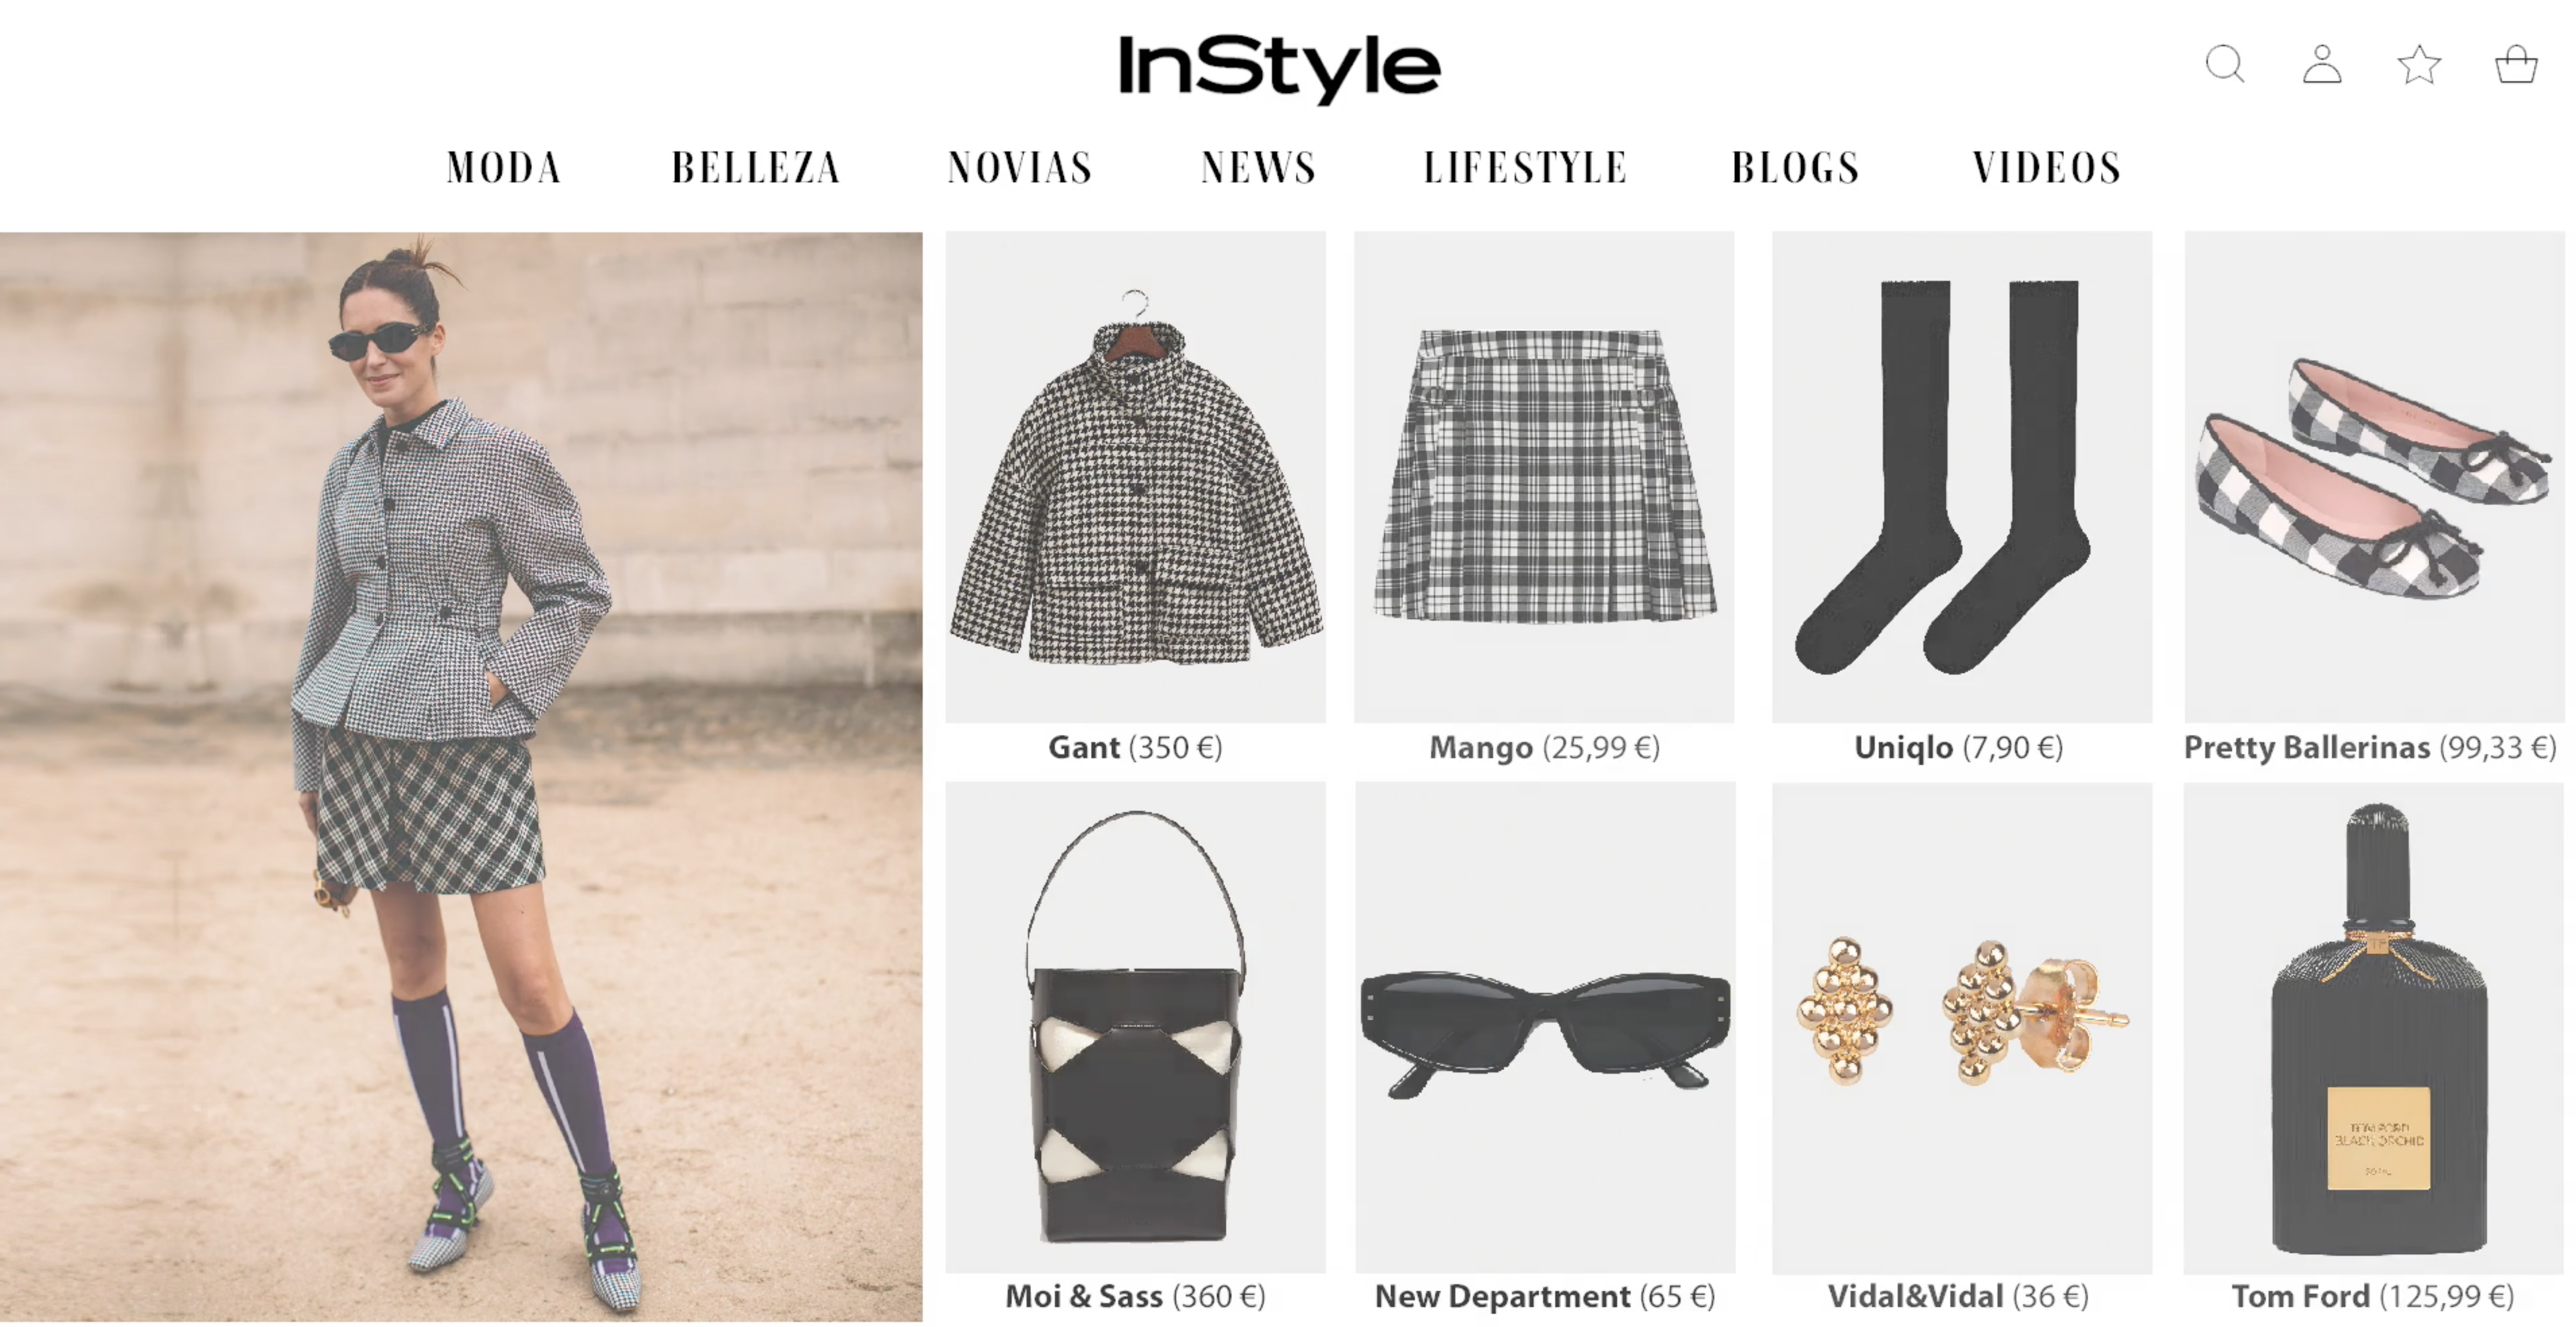Image resolution: width=2576 pixels, height=1327 pixels.
Task: Open the Moi & Sass (360 €) link
Action: (1135, 1297)
